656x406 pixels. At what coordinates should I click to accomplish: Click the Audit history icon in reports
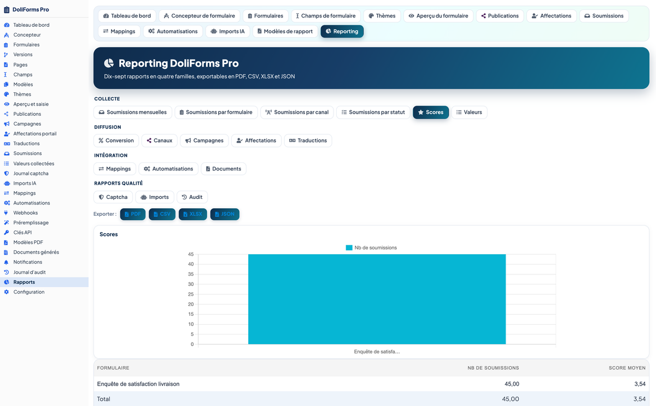(x=184, y=197)
